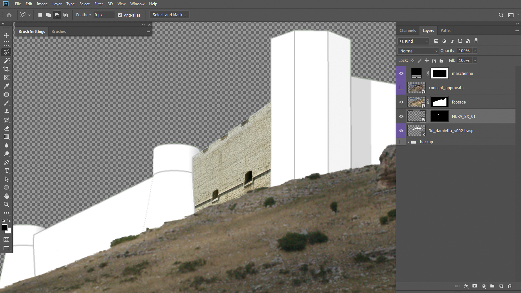Uncheck the Anti-alias checkbox
Image resolution: width=521 pixels, height=293 pixels.
pos(120,15)
